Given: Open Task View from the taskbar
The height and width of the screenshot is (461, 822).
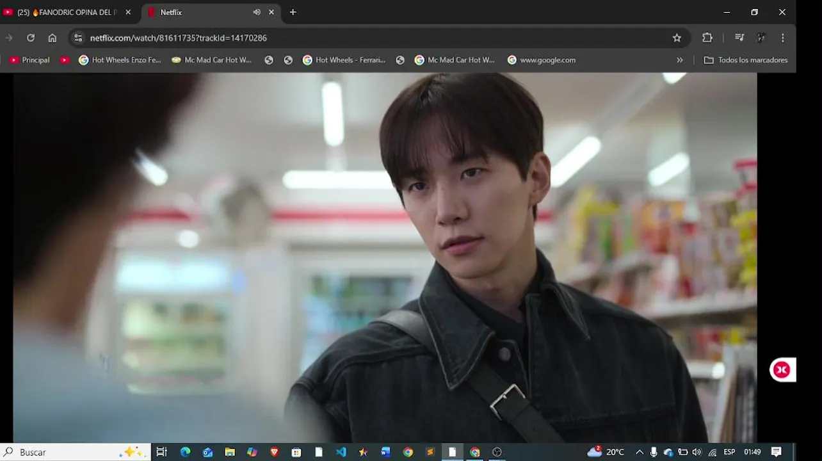Looking at the screenshot, I should (162, 452).
